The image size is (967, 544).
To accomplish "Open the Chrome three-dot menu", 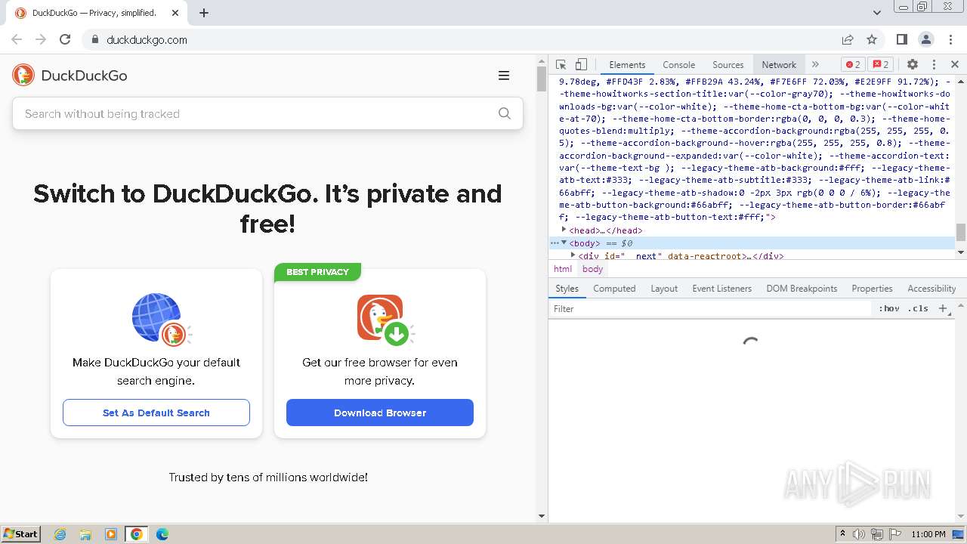I will pyautogui.click(x=950, y=39).
